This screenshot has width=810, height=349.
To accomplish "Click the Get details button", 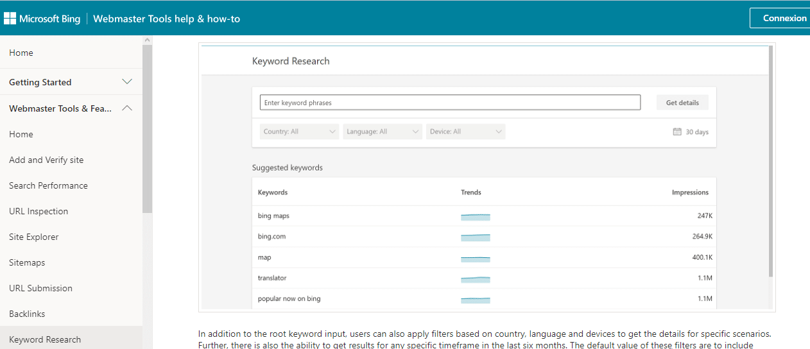I will pyautogui.click(x=682, y=103).
